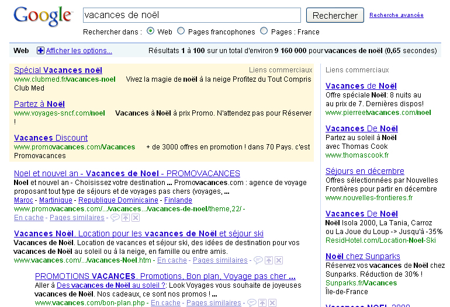
Task: Click the search box with 'vacances de noël'
Action: (x=192, y=15)
